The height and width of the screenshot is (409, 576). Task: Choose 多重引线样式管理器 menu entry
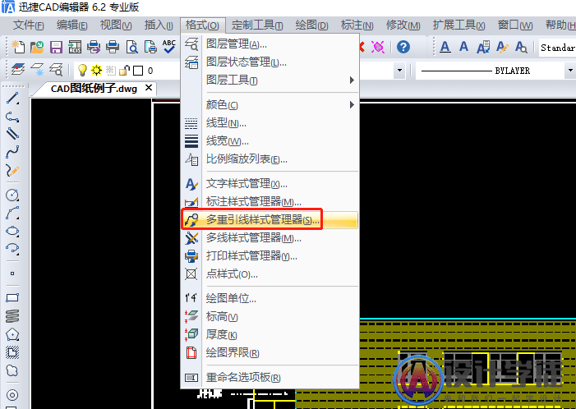pos(270,219)
